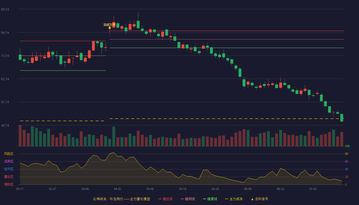Select the 低吸区 zone label
359x205 pixels.
[9, 184]
